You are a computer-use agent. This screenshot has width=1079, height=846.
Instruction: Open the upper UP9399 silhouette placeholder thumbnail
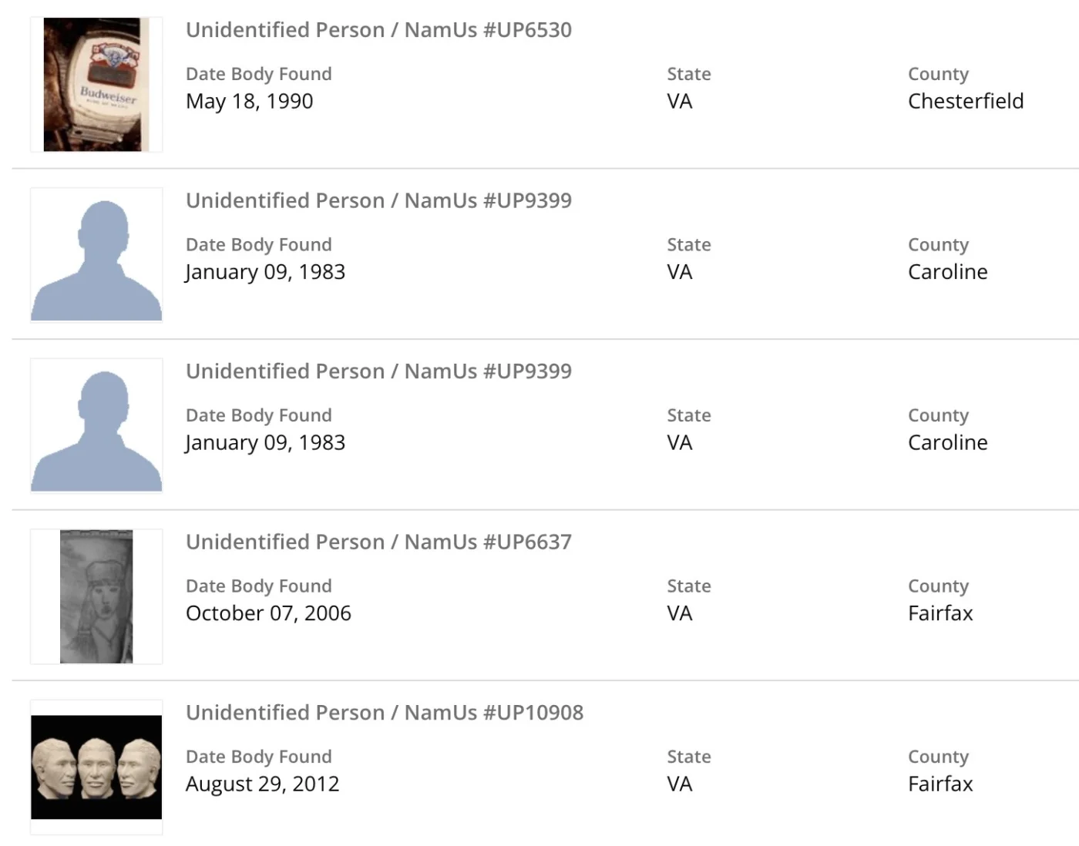[96, 255]
